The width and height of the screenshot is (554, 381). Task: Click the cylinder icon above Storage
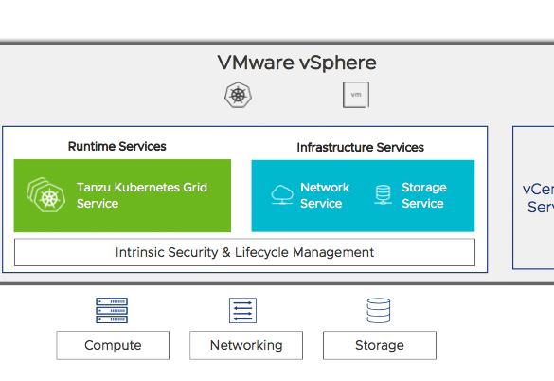pyautogui.click(x=379, y=310)
